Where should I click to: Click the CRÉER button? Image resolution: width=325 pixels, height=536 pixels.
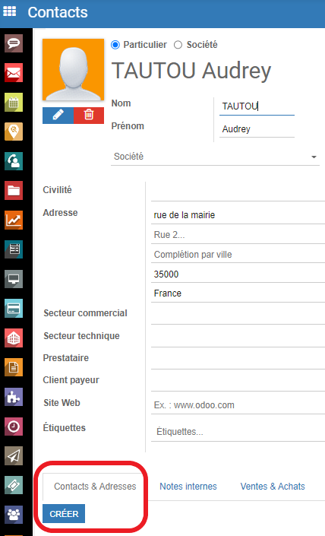64,513
